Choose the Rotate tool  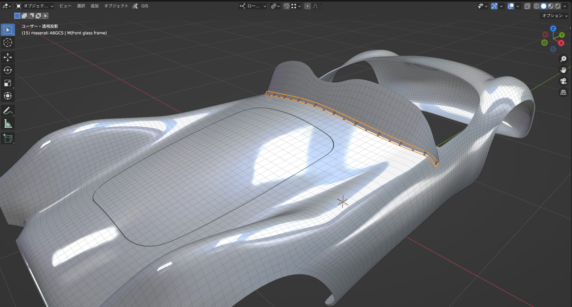8,70
